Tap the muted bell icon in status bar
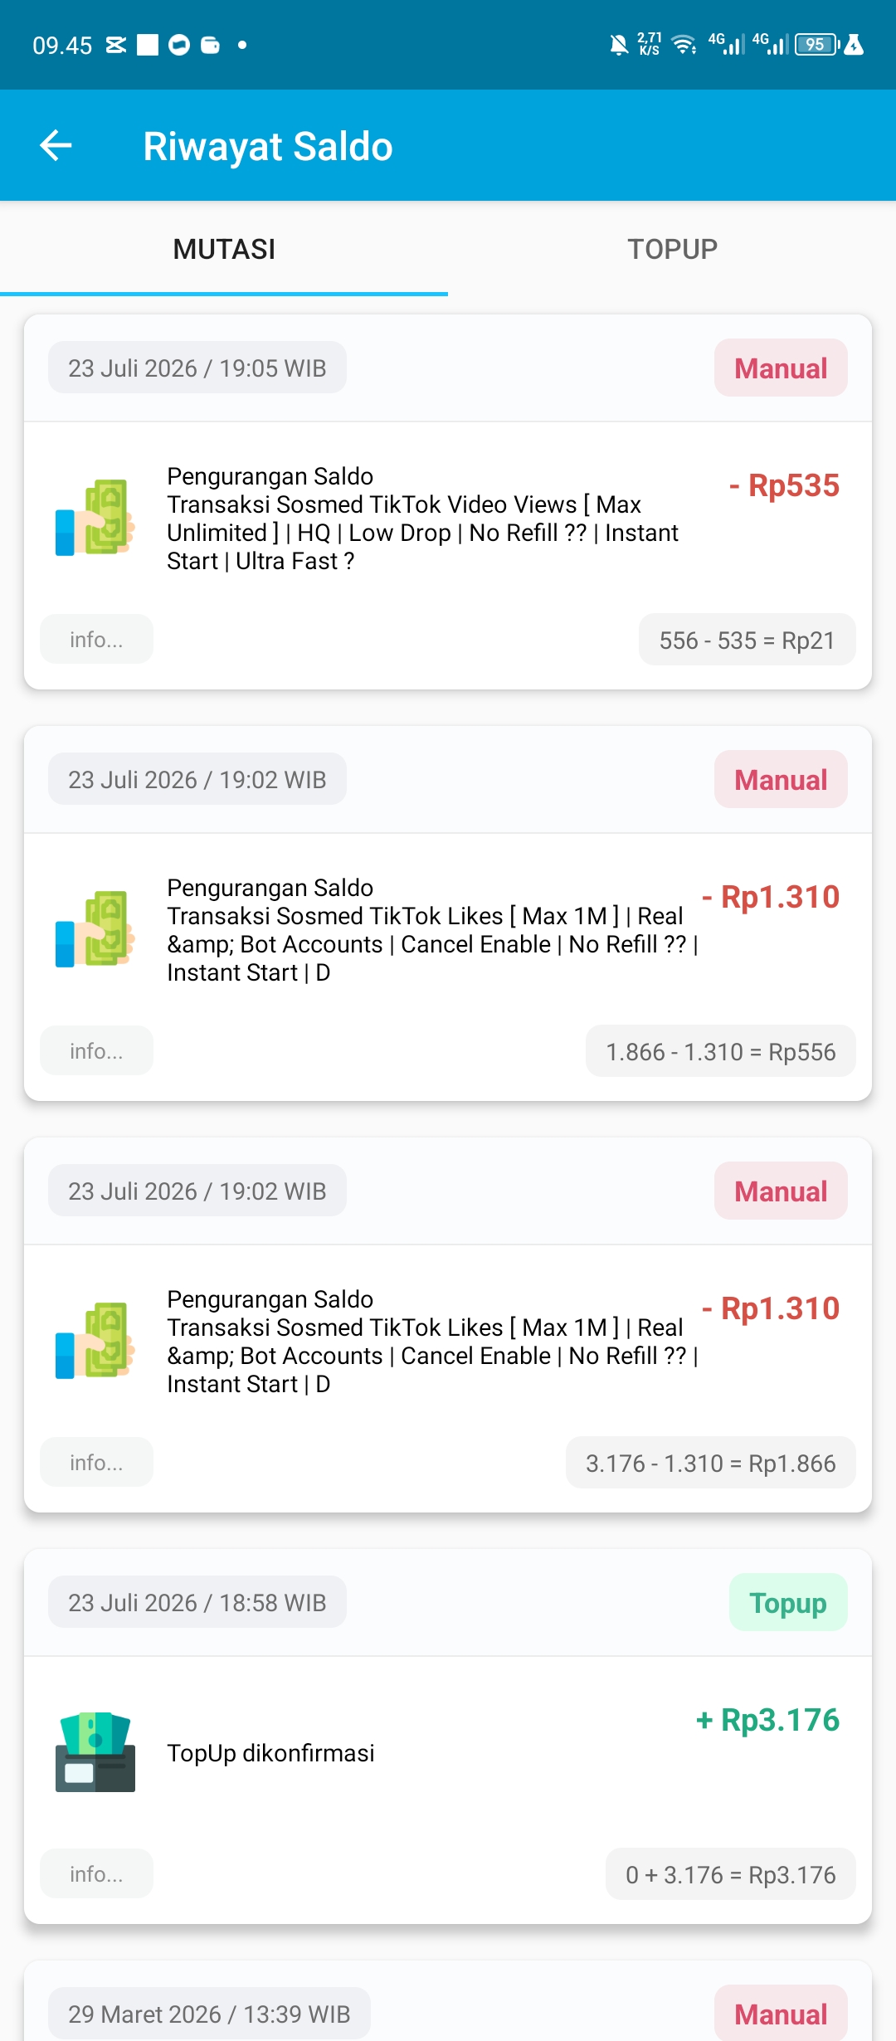This screenshot has height=2041, width=896. click(x=619, y=45)
